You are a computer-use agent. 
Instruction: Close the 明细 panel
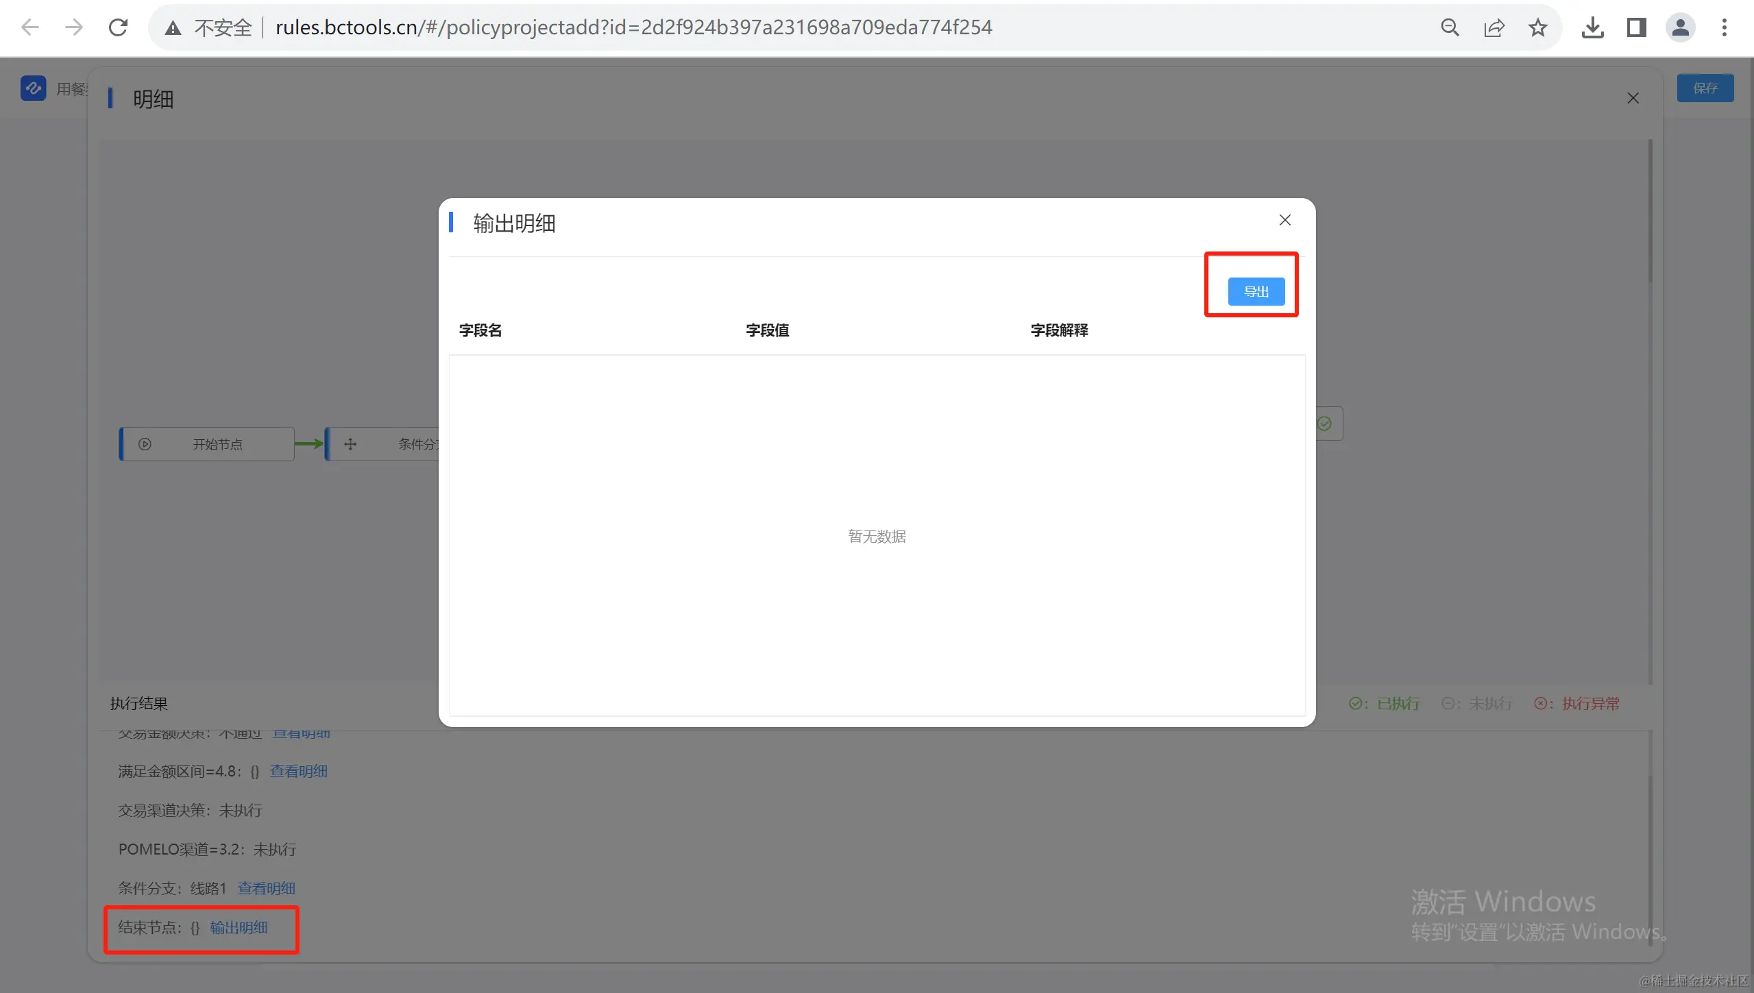[x=1633, y=98]
